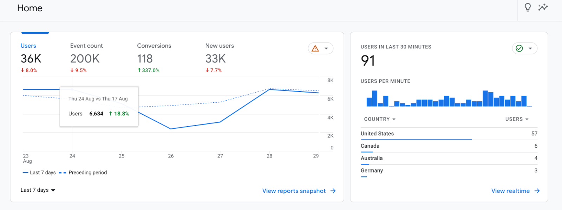Click the orange data quality warning triangle
Viewport: 562px width, 210px height.
pos(315,48)
